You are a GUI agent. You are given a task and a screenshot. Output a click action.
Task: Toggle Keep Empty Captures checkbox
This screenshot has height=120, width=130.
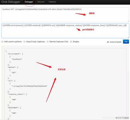click(24, 42)
